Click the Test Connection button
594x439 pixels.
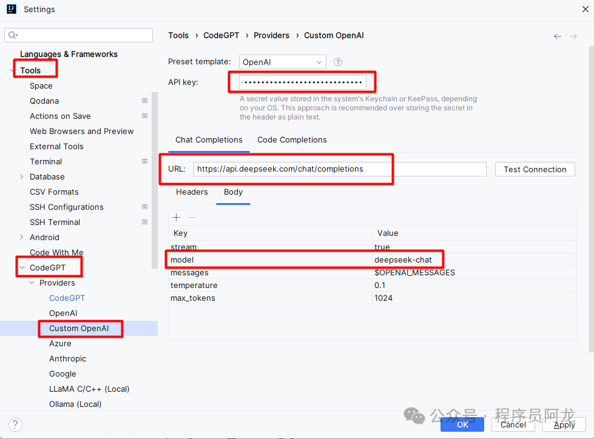coord(535,169)
